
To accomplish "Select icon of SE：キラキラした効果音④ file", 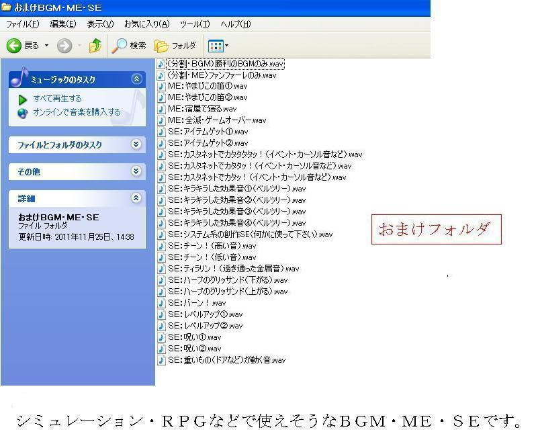I will tap(161, 223).
